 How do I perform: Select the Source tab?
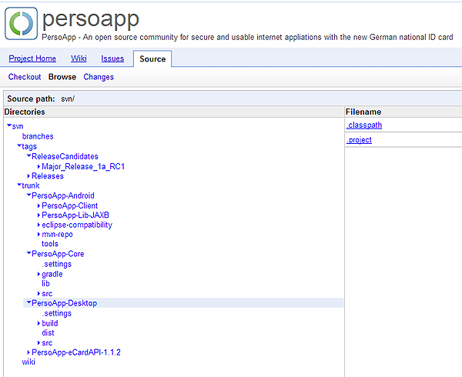point(152,59)
